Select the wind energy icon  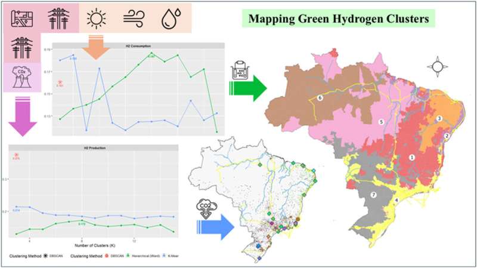[x=132, y=18]
